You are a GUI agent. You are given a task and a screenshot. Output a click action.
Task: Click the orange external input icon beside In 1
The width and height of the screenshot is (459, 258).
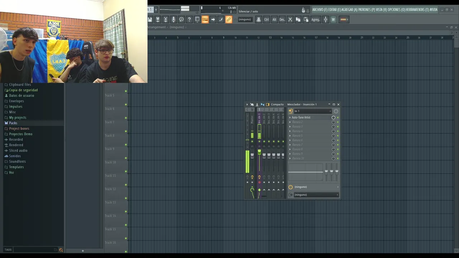(291, 111)
